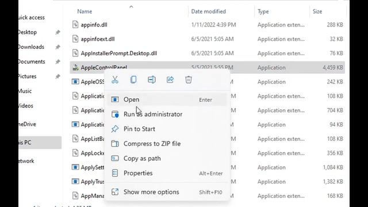Click the pin icon beside Pictures

(57, 76)
